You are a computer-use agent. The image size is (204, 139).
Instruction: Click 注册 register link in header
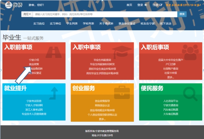(157, 5)
